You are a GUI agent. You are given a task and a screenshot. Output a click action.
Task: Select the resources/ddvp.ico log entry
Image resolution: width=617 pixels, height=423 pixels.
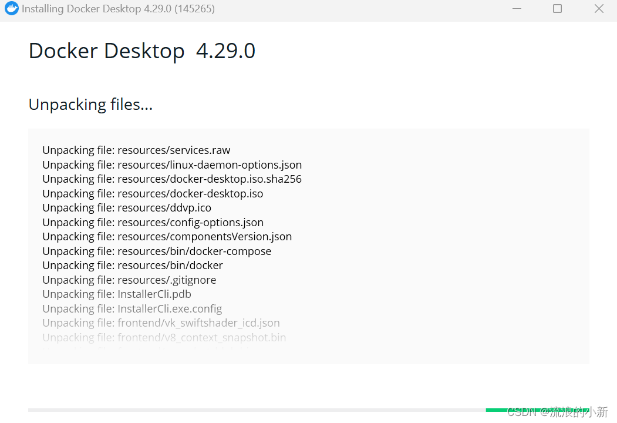[x=127, y=208]
